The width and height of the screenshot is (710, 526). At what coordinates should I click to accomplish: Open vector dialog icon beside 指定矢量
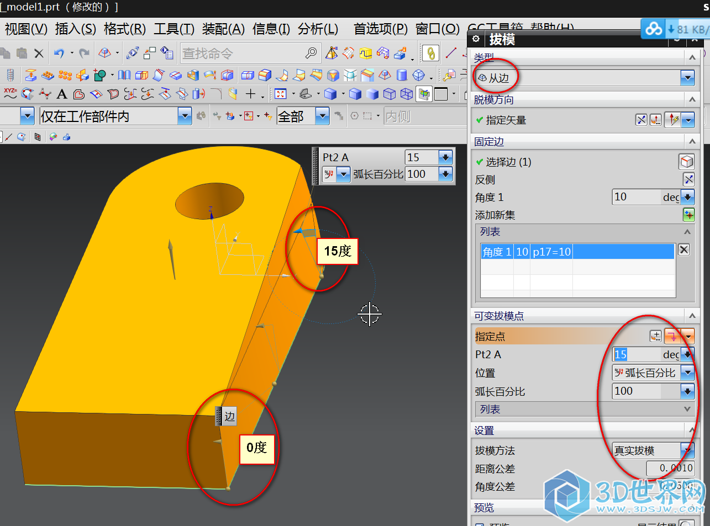point(655,120)
